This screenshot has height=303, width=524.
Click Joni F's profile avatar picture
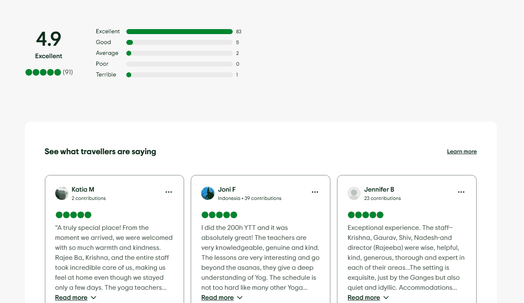point(208,193)
